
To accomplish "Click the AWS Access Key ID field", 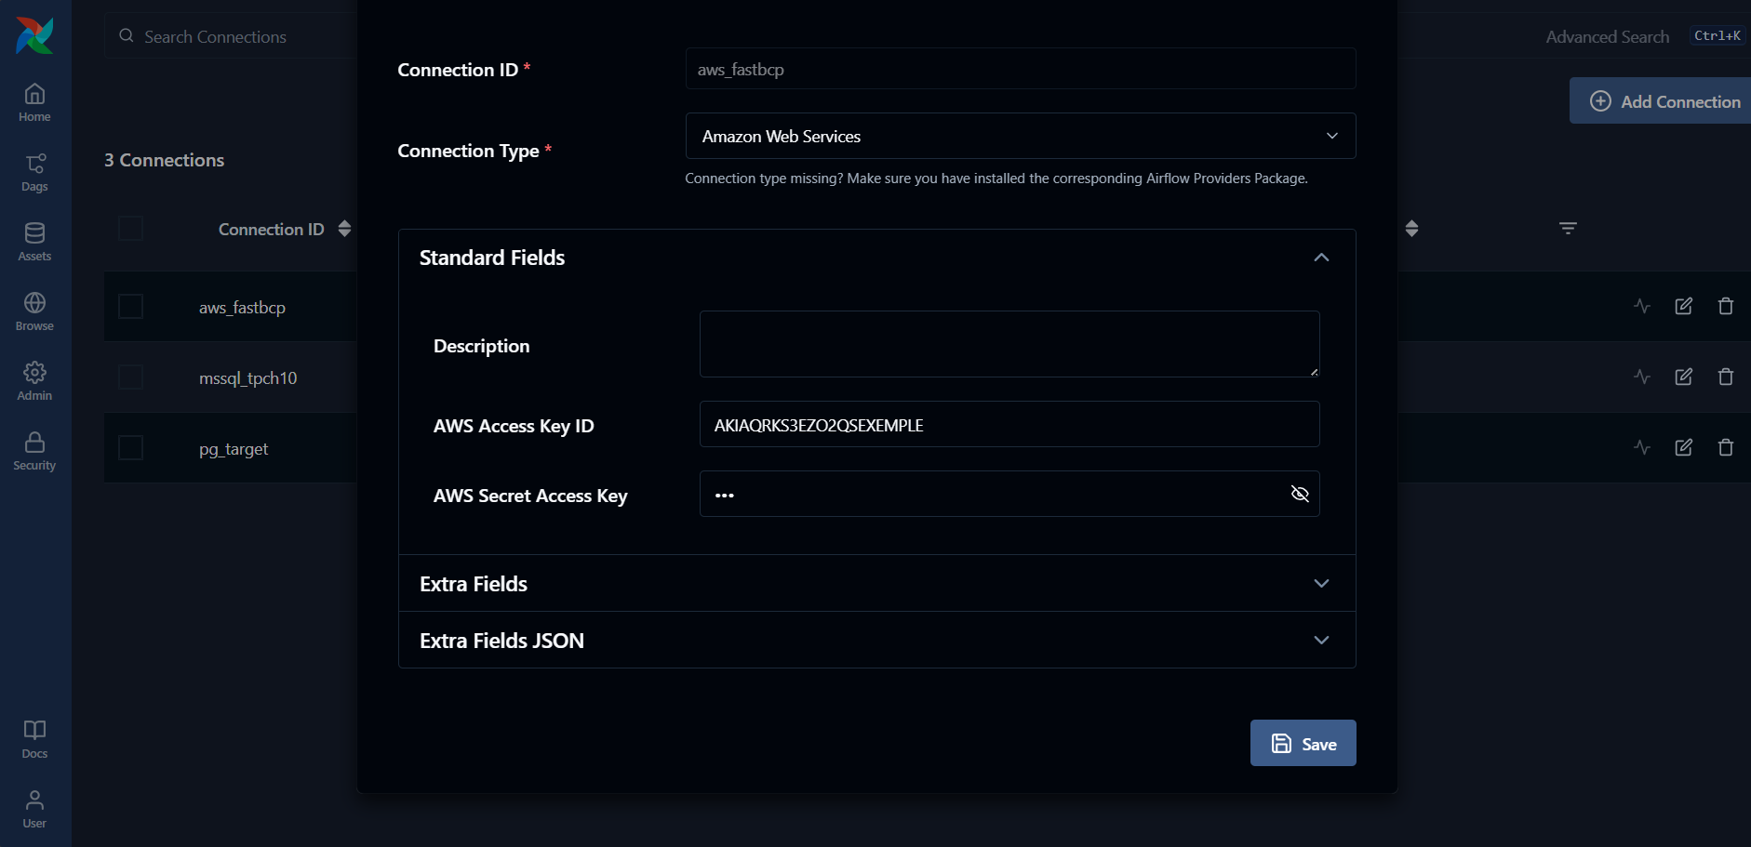I will pyautogui.click(x=1009, y=425).
